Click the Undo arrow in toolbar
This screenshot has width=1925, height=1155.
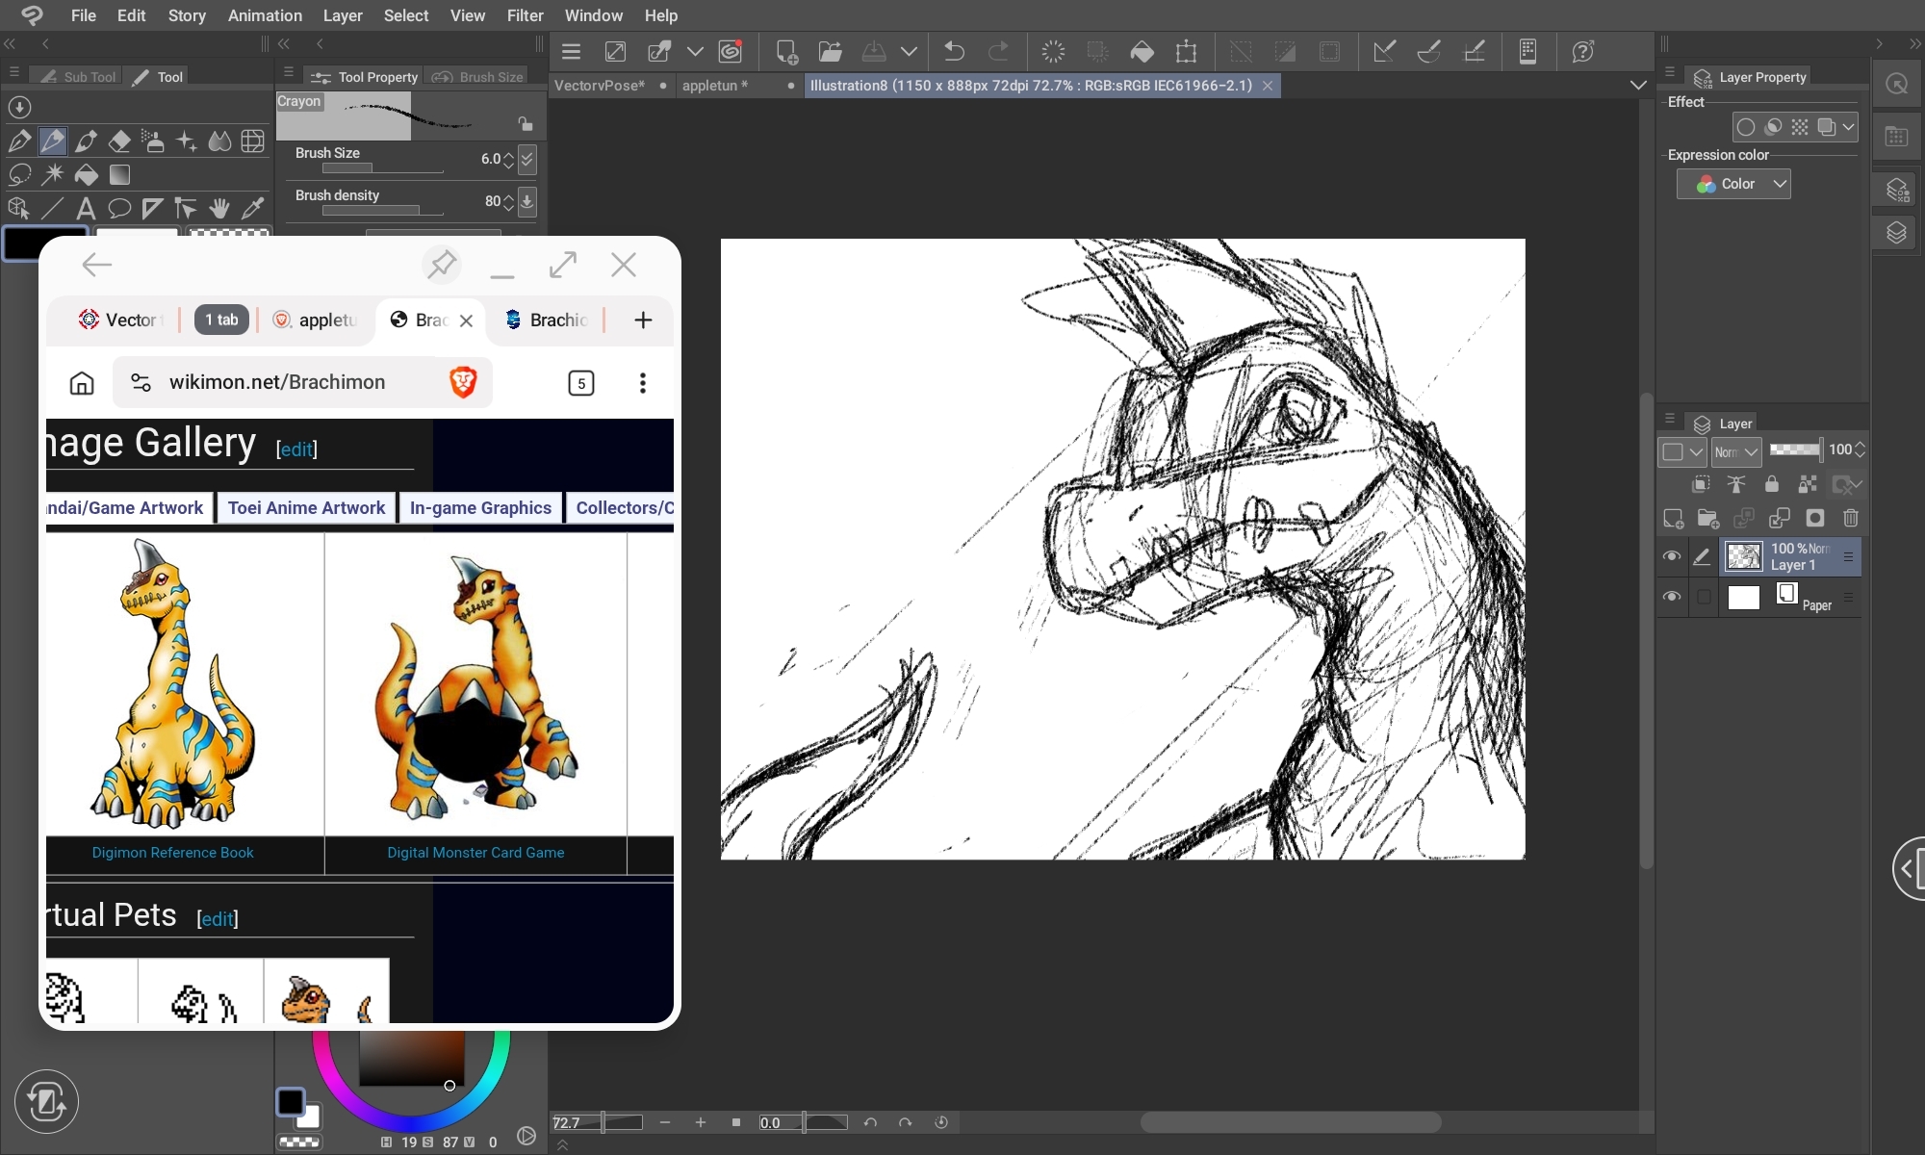click(954, 51)
